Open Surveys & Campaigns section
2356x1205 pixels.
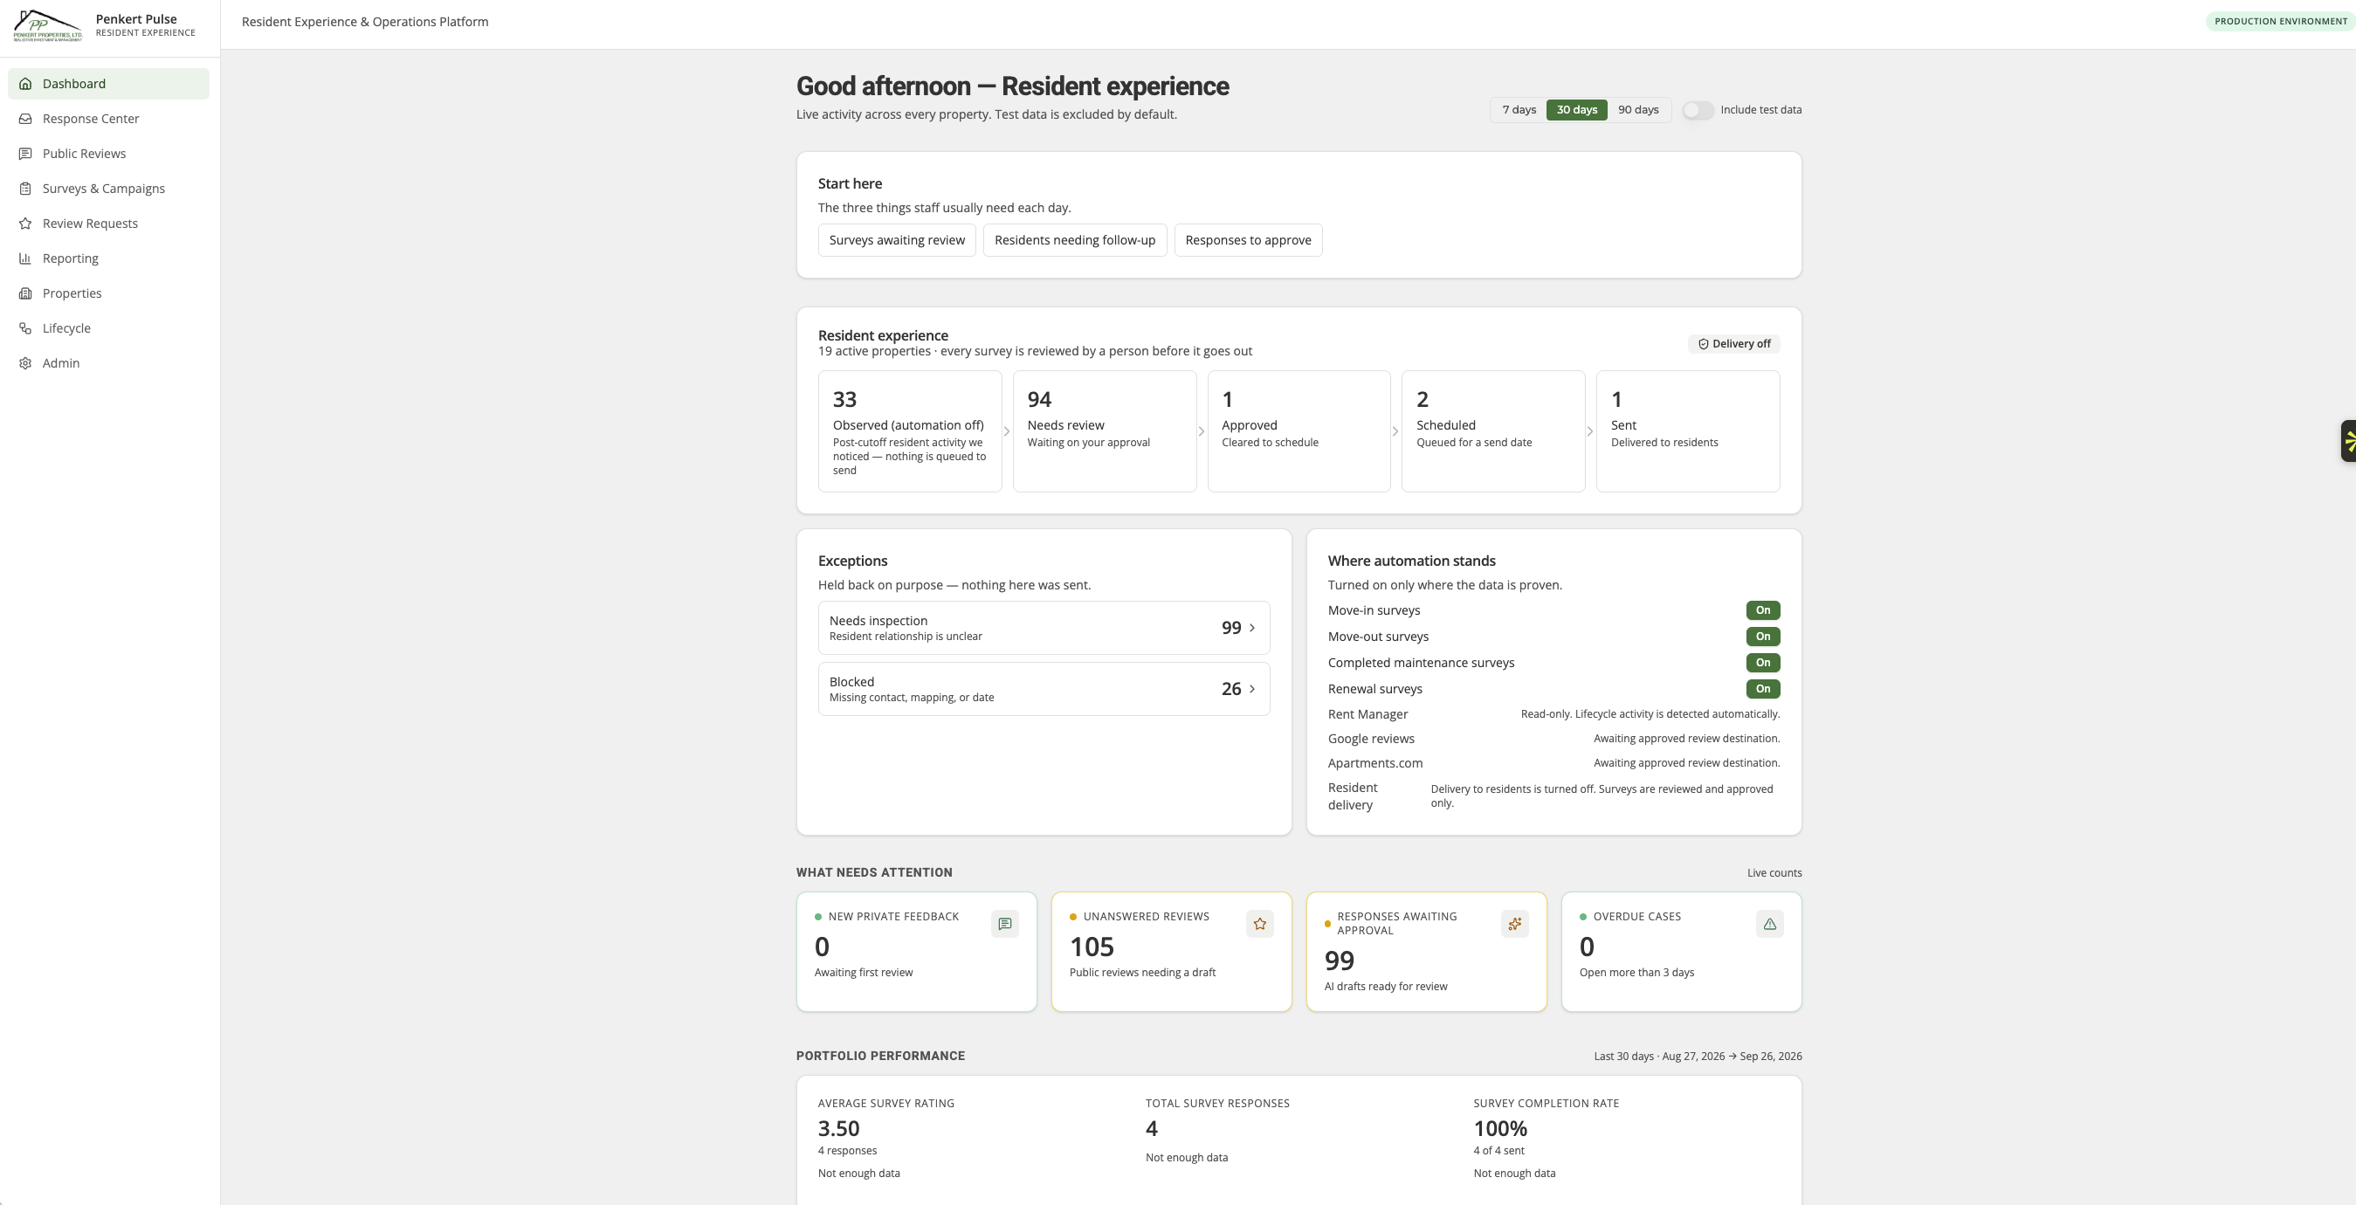pos(108,189)
